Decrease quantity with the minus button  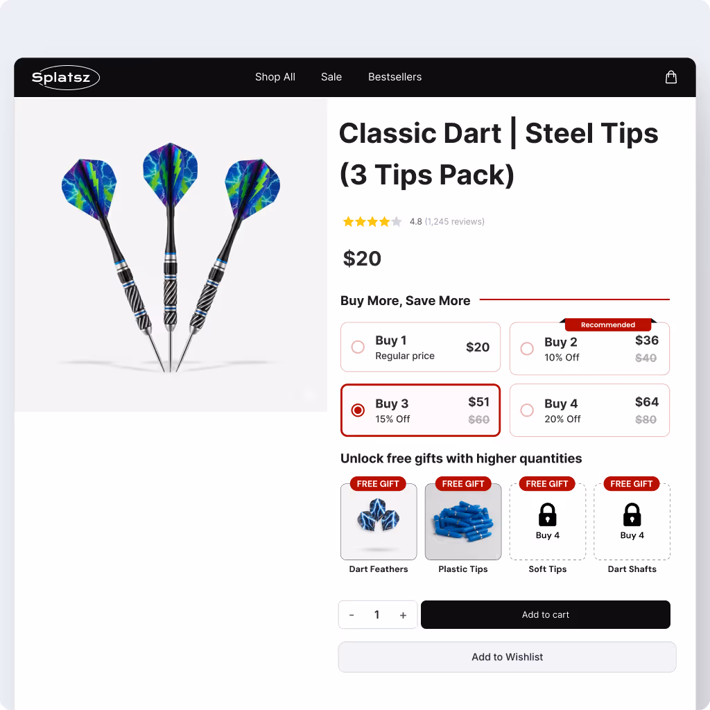pyautogui.click(x=352, y=615)
